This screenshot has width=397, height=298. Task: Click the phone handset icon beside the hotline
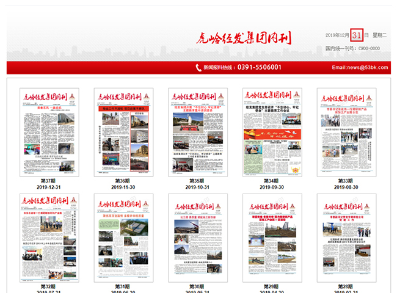tap(198, 68)
